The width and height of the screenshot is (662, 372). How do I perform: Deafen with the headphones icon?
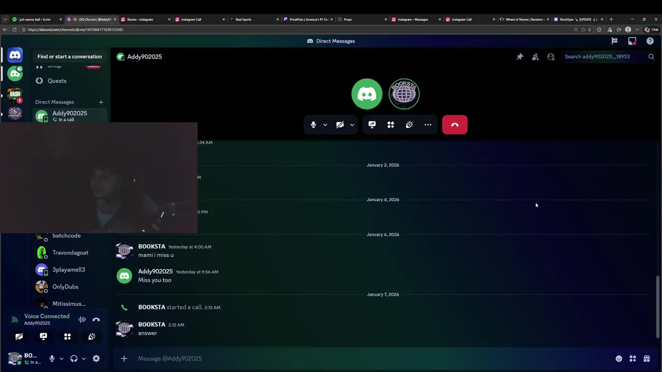(x=74, y=359)
